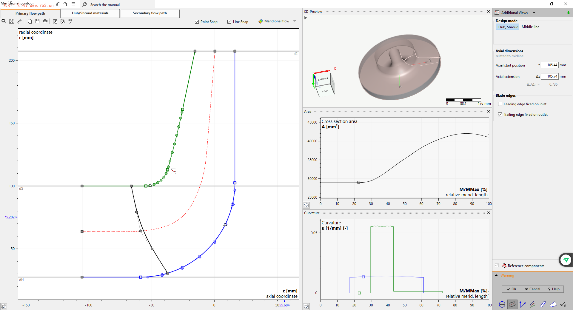Click the remove curve icon

click(x=70, y=21)
